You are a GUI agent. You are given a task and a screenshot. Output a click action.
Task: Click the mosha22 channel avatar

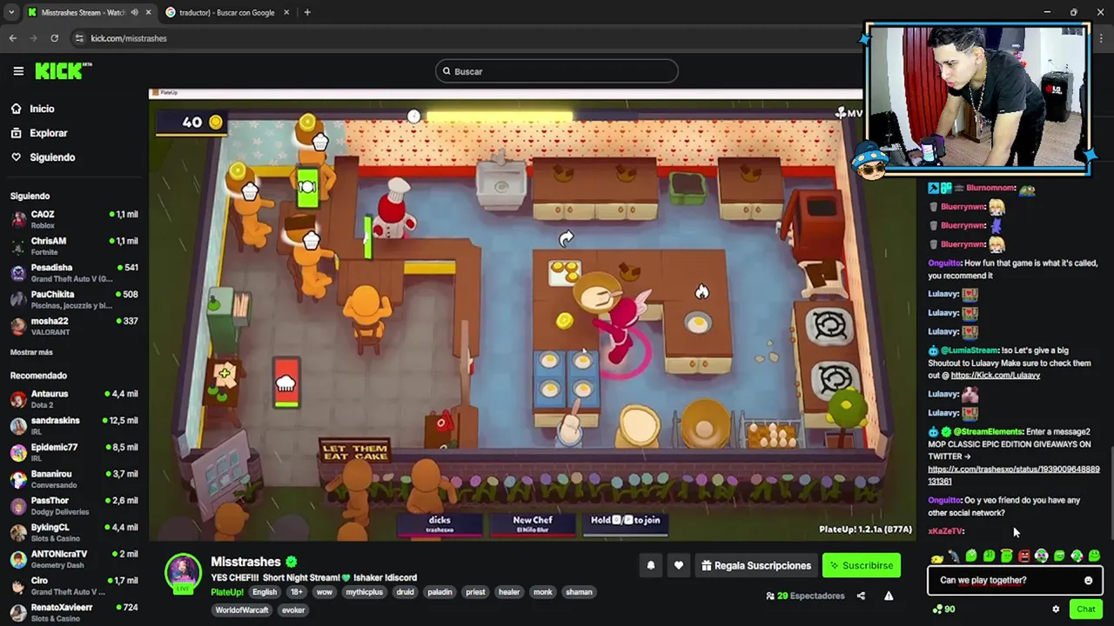18,326
